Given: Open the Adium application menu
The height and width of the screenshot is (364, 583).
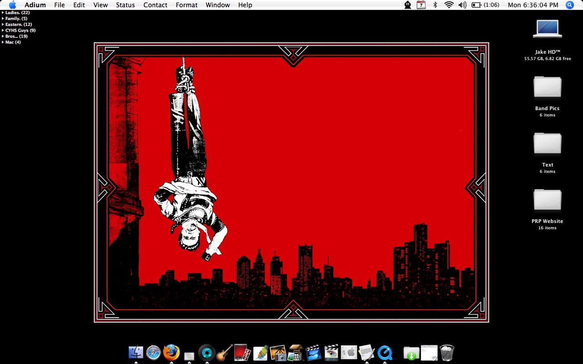Looking at the screenshot, I should point(35,5).
